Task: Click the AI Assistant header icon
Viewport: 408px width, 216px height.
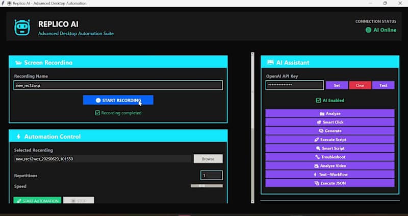Action: tap(270, 62)
